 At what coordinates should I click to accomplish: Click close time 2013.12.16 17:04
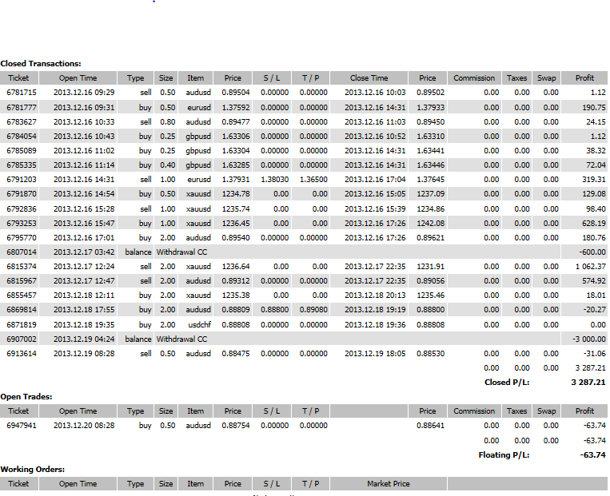pos(375,179)
